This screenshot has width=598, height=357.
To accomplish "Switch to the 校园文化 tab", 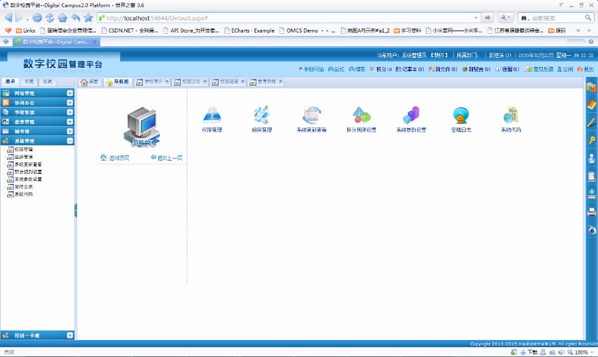I will [191, 82].
